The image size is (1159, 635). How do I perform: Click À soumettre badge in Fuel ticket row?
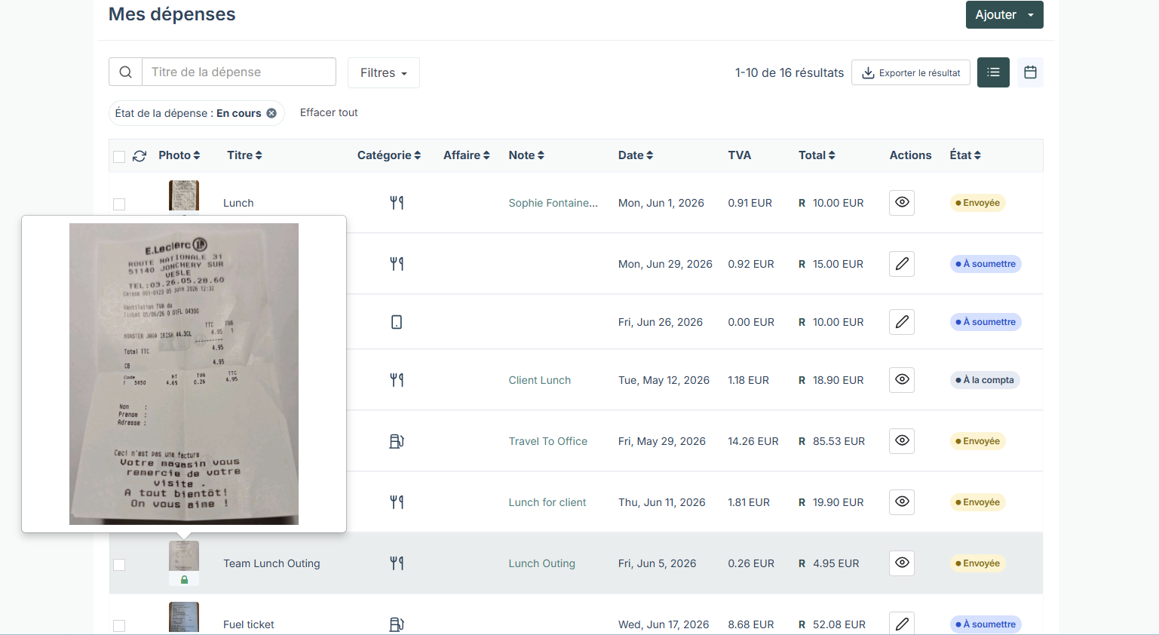[x=986, y=624]
